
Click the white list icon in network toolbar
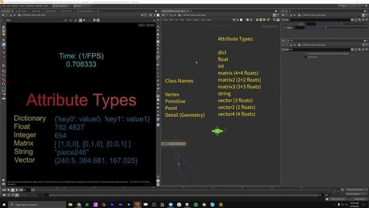241,20
